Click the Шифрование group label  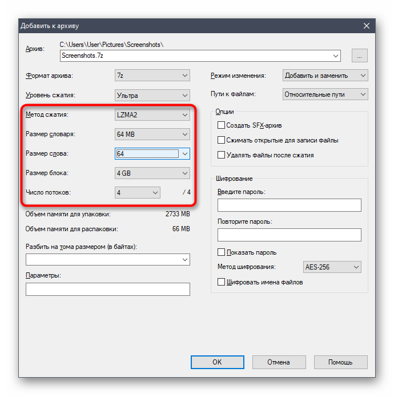point(234,179)
